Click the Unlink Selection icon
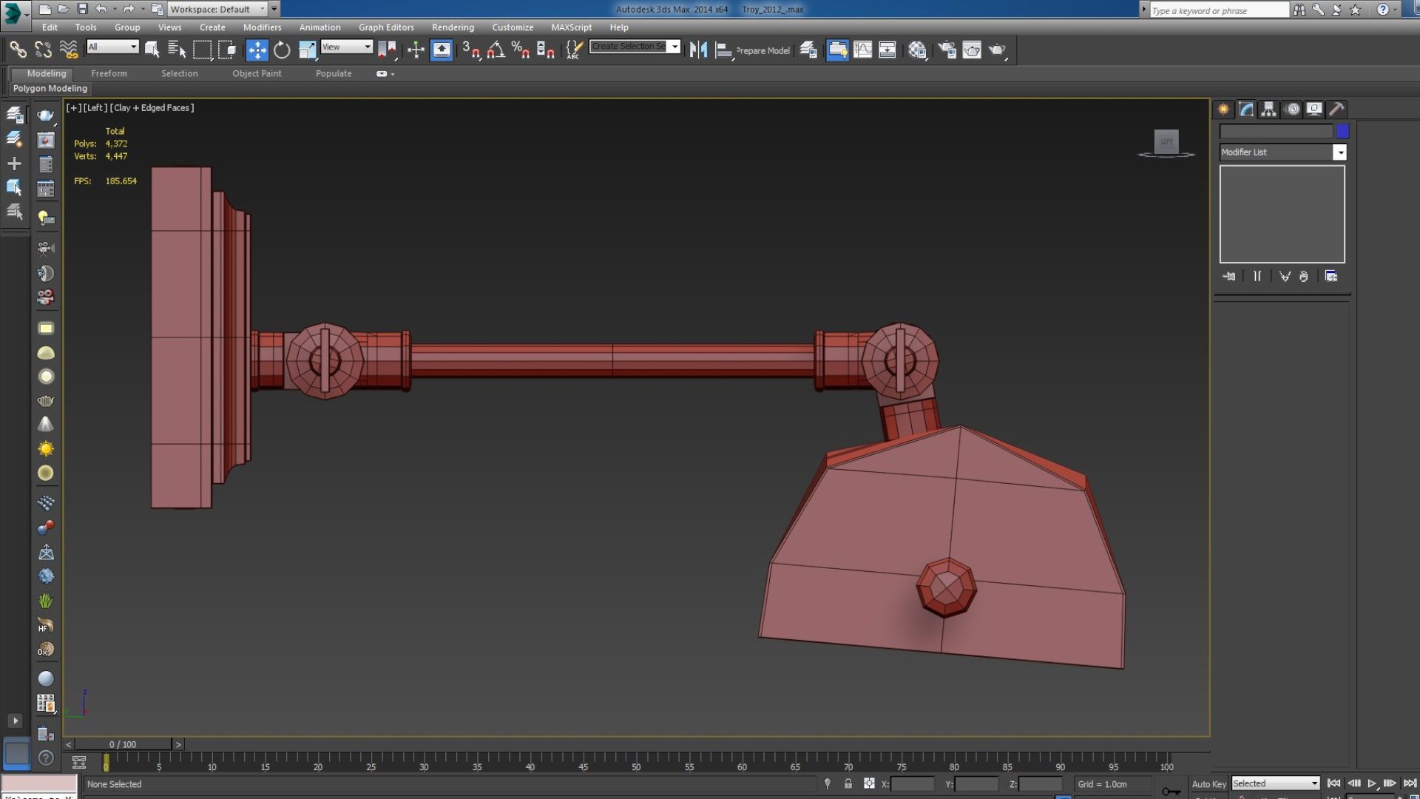 pyautogui.click(x=43, y=50)
